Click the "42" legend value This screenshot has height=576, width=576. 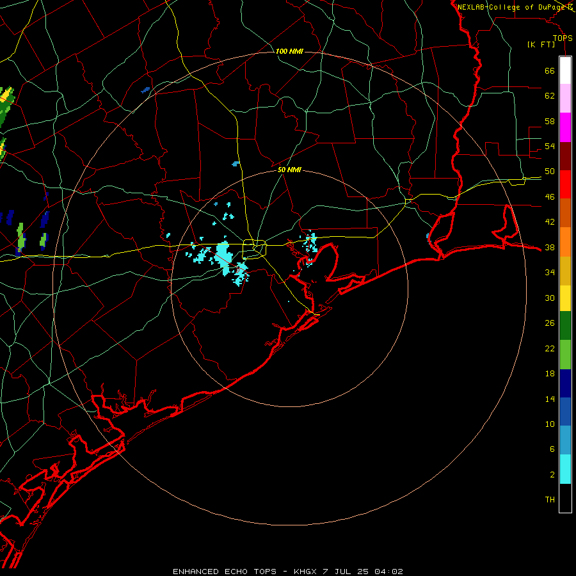point(550,222)
